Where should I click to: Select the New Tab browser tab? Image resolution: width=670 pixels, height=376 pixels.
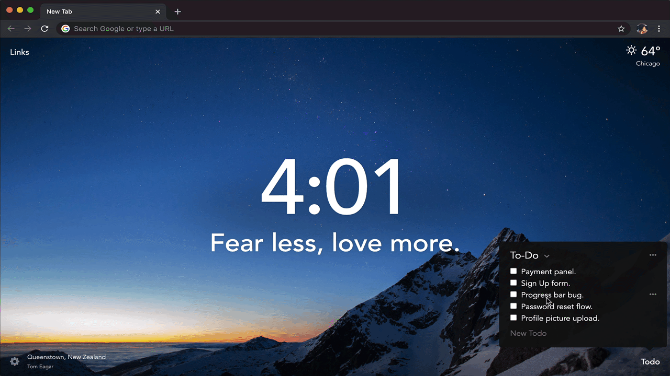[x=103, y=11]
